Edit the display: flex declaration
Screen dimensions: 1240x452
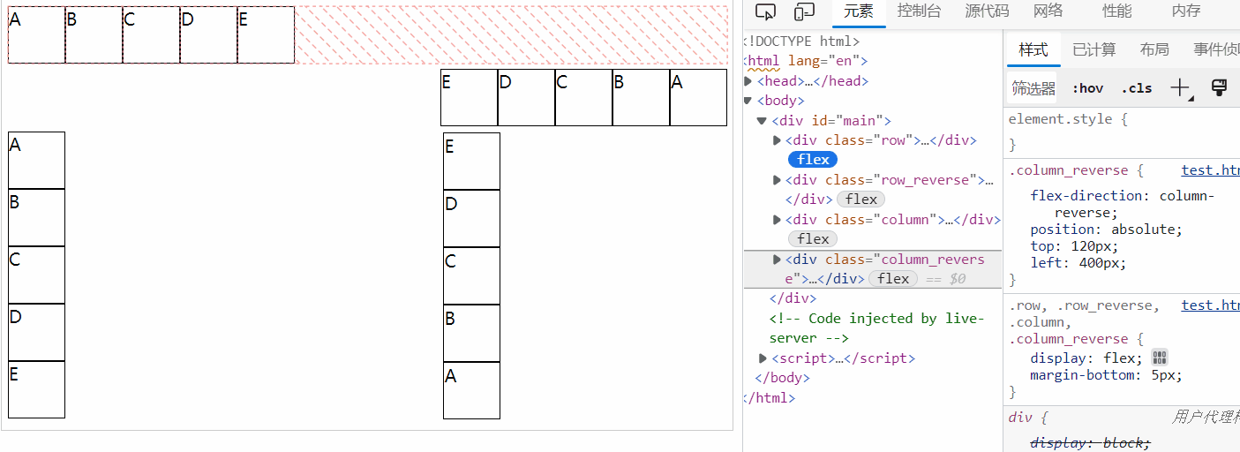click(1086, 358)
